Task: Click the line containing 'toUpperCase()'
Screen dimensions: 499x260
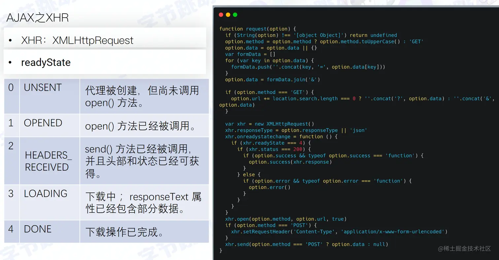Action: [x=324, y=41]
